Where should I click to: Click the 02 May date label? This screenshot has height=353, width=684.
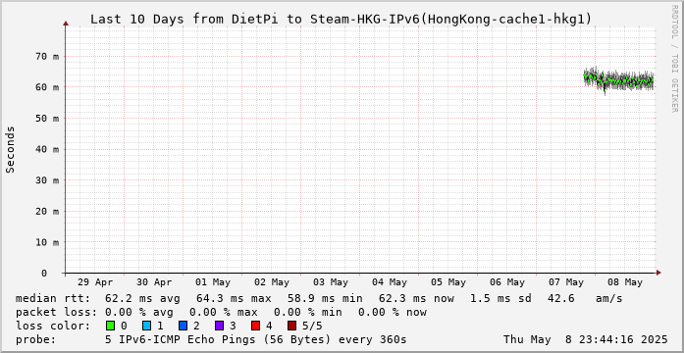pyautogui.click(x=272, y=282)
